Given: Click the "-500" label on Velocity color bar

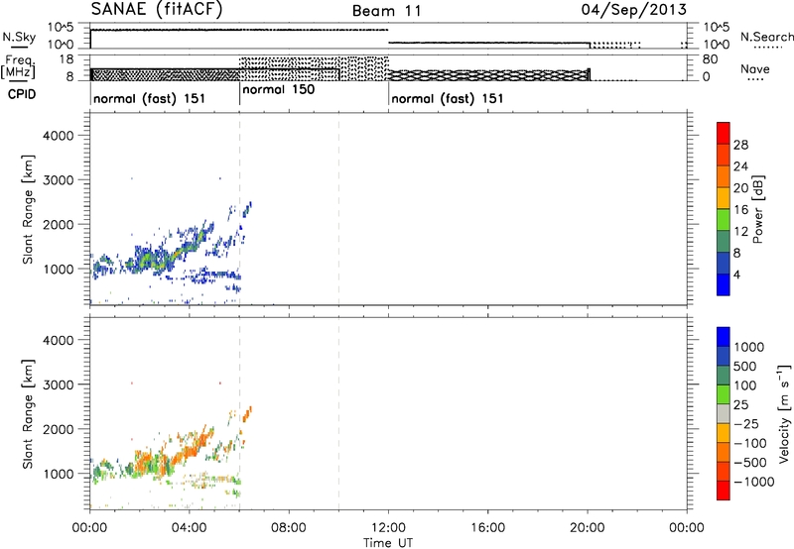Looking at the screenshot, I should 750,462.
